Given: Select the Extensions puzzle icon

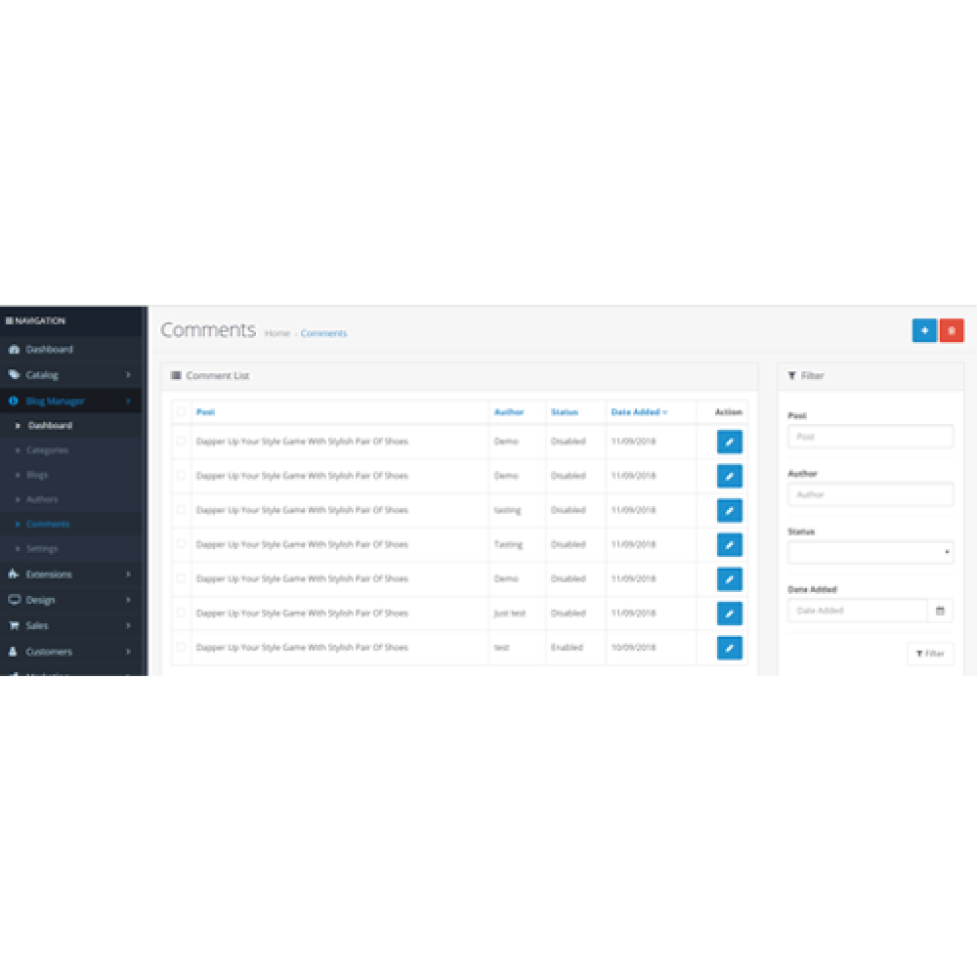Looking at the screenshot, I should 14,574.
